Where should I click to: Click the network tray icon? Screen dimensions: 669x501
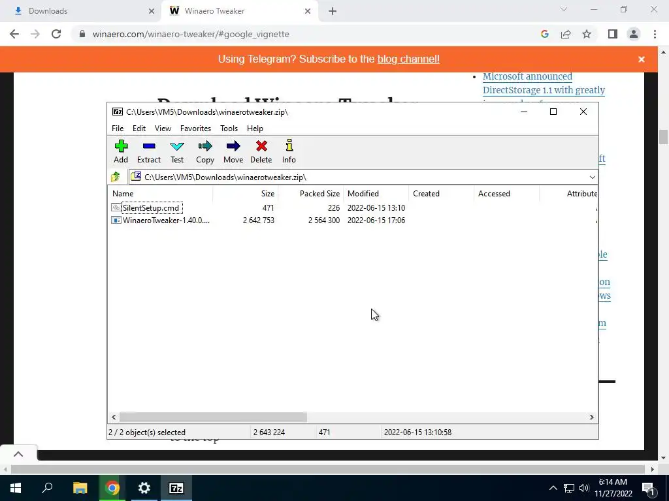pos(569,488)
